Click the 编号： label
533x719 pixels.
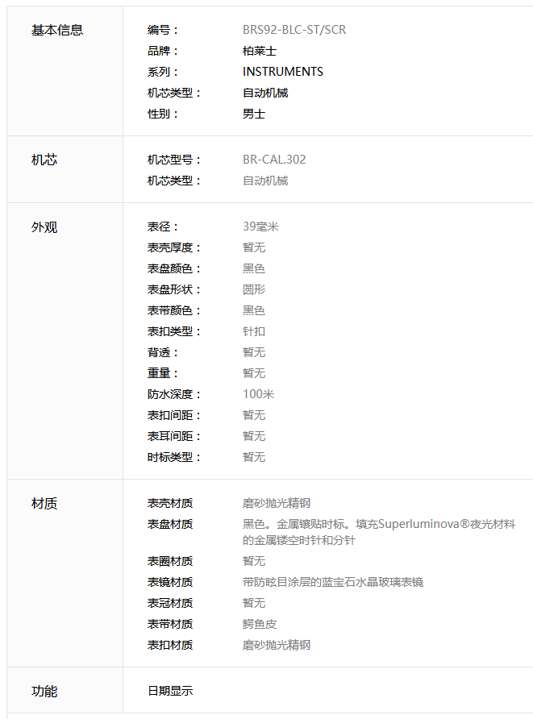[163, 30]
